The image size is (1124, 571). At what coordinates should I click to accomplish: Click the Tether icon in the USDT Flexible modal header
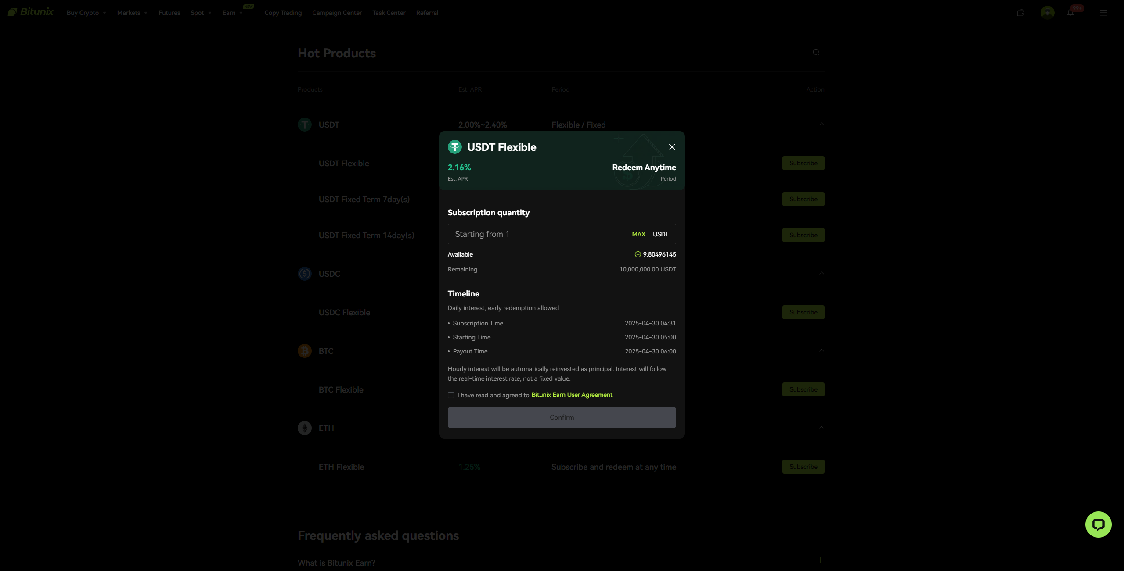(x=454, y=147)
